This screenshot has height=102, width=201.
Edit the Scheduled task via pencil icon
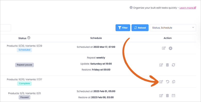pyautogui.click(x=164, y=48)
